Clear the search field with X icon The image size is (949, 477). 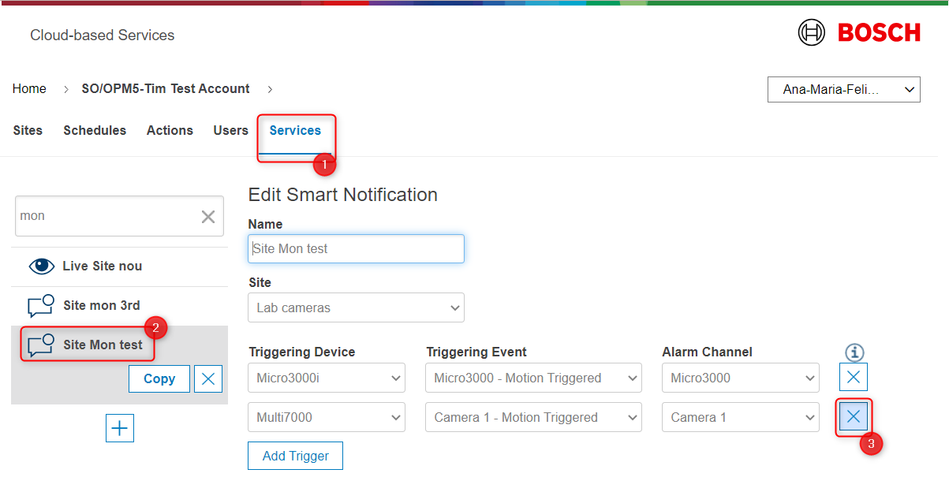pyautogui.click(x=208, y=217)
